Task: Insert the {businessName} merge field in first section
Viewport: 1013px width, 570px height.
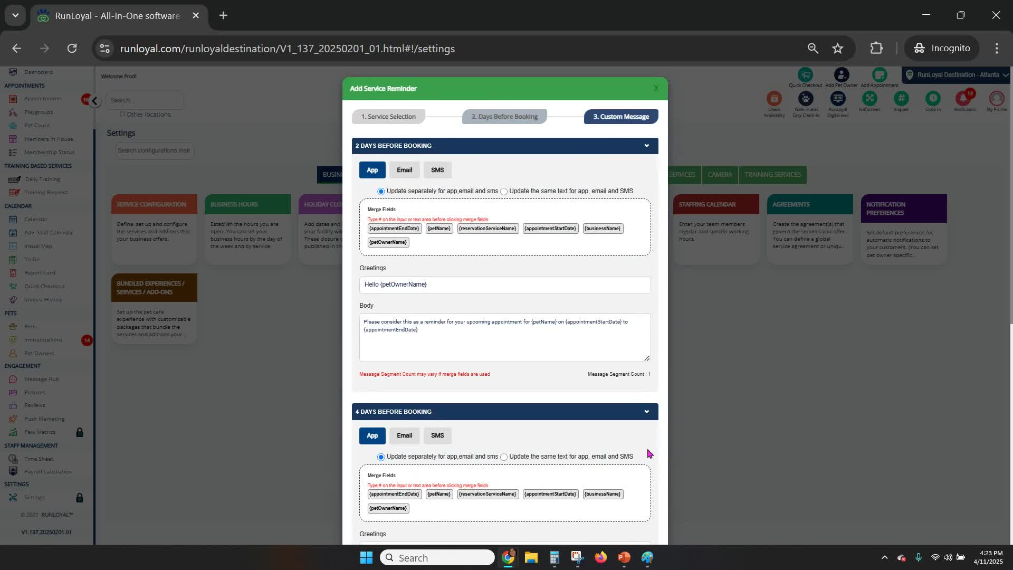Action: click(603, 229)
